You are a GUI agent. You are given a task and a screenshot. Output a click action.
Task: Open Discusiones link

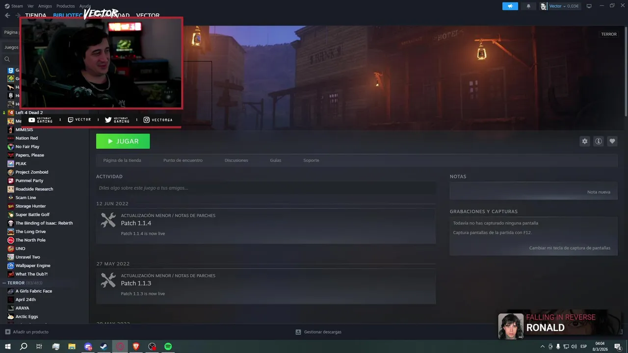click(x=236, y=160)
